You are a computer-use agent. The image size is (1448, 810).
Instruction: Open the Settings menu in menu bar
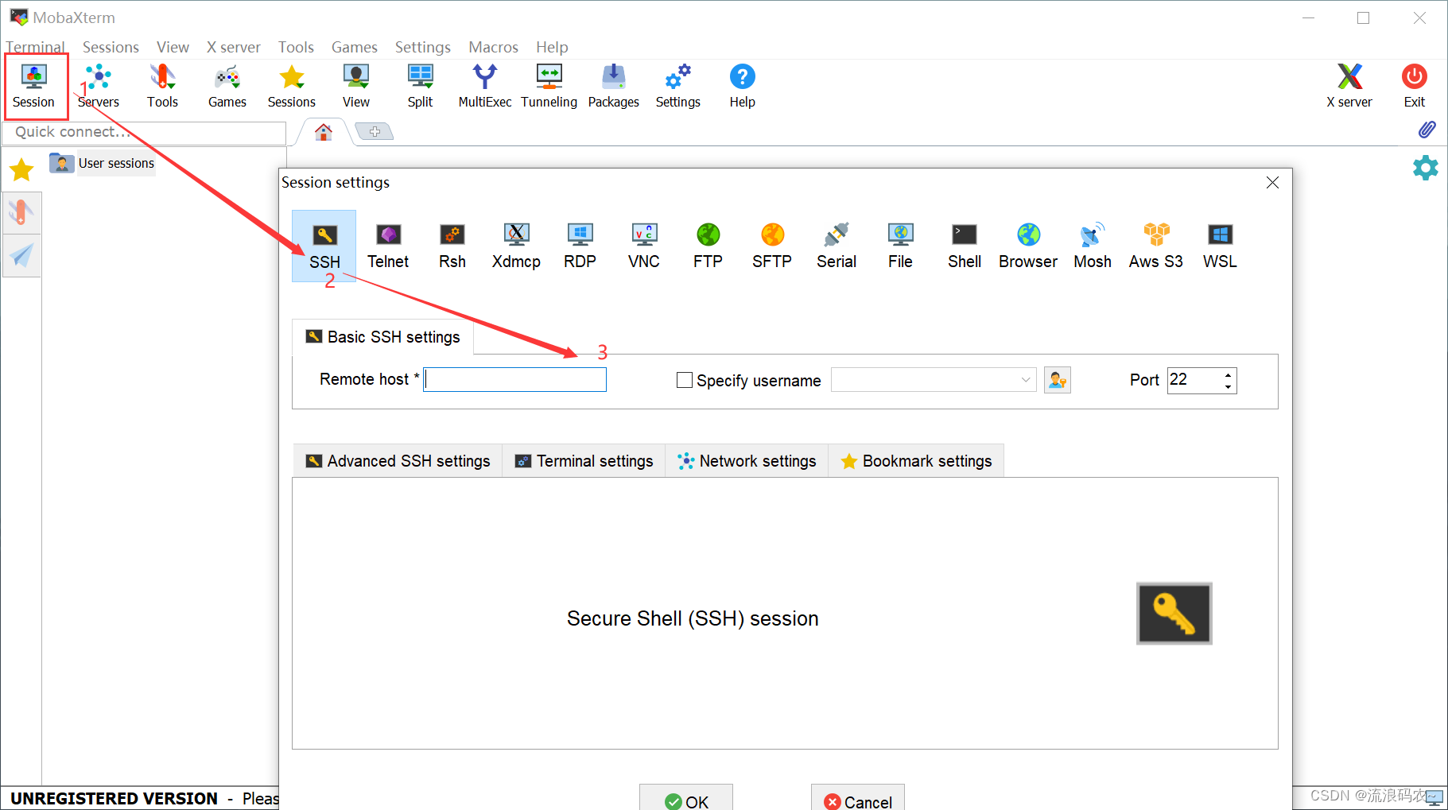click(x=423, y=47)
